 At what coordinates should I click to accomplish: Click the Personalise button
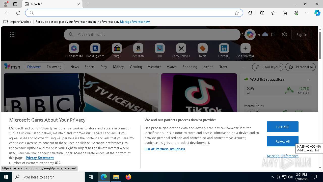[x=301, y=67]
